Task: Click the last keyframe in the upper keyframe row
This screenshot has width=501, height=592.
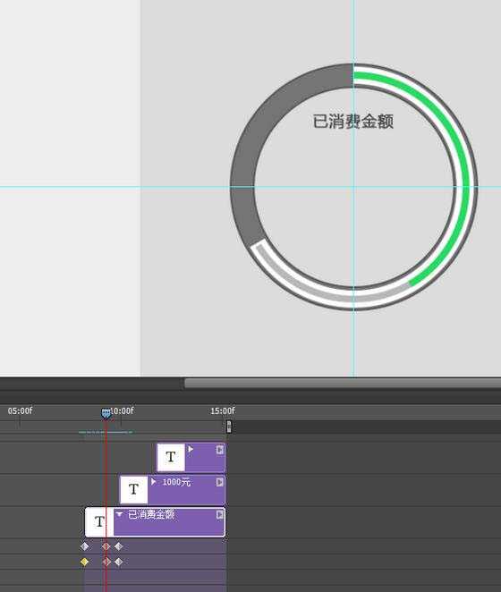Action: click(x=119, y=546)
